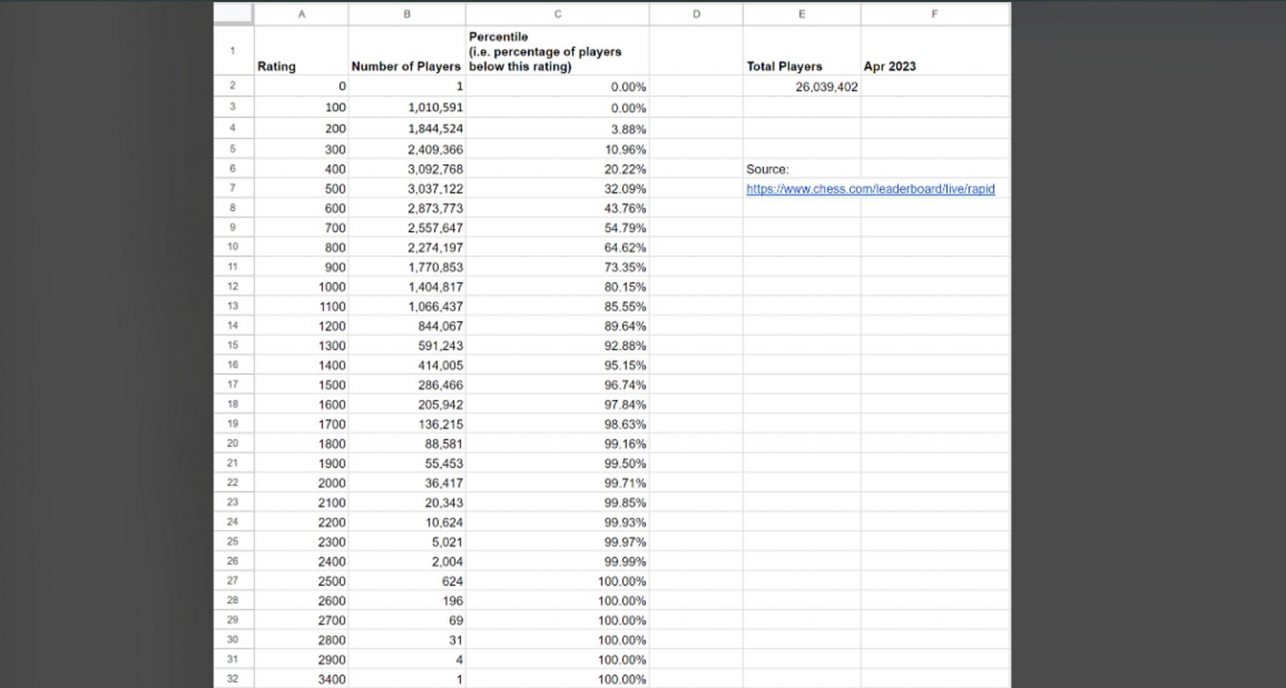Screen dimensions: 1286x688
Task: Select column F header
Action: (x=934, y=14)
